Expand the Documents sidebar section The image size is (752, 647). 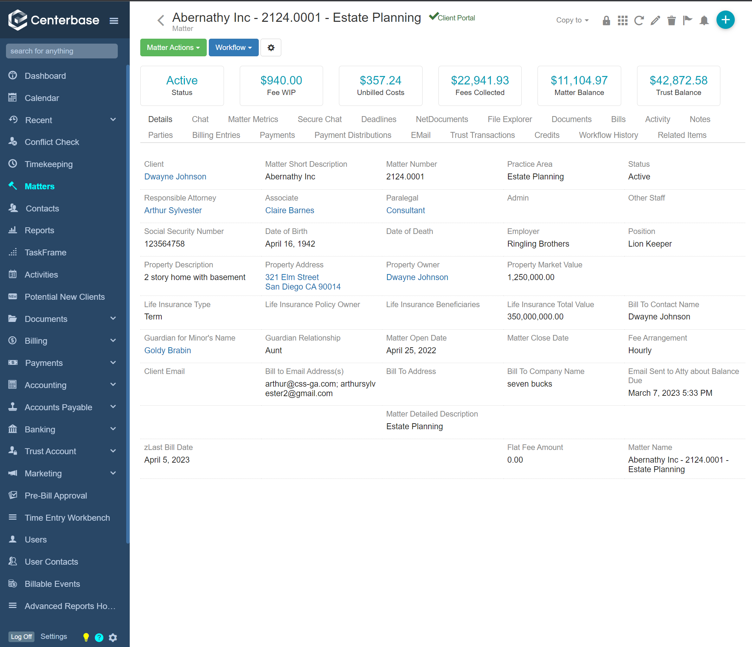tap(113, 319)
